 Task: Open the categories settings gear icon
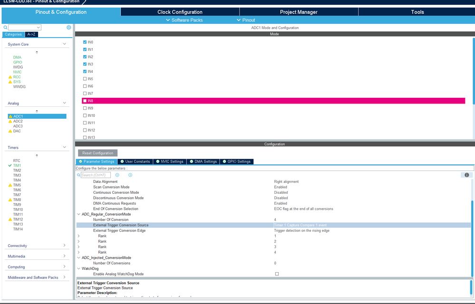click(x=69, y=27)
